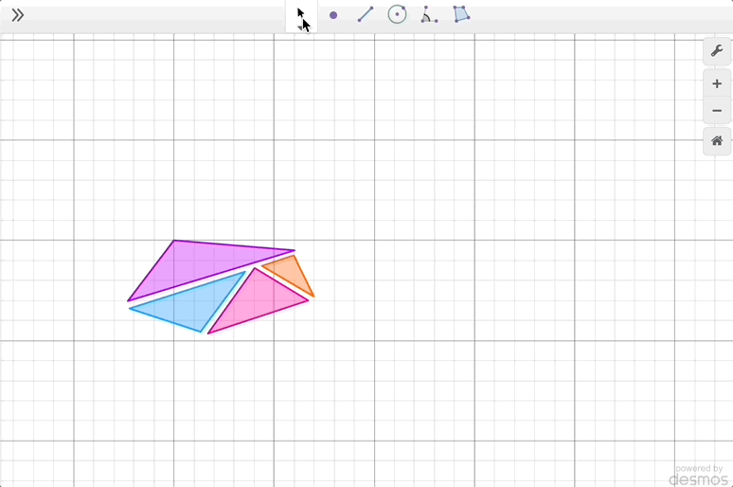The image size is (733, 487).
Task: Click the bottom-right corner of orange triangle
Action: click(313, 297)
